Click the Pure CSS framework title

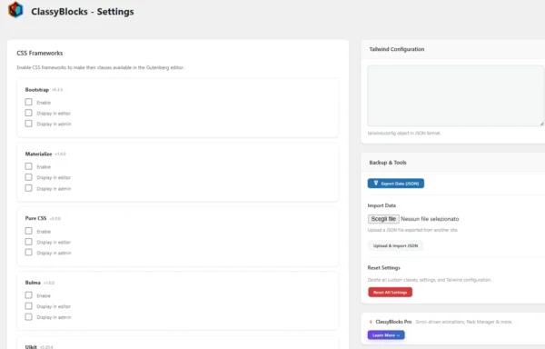coord(35,218)
